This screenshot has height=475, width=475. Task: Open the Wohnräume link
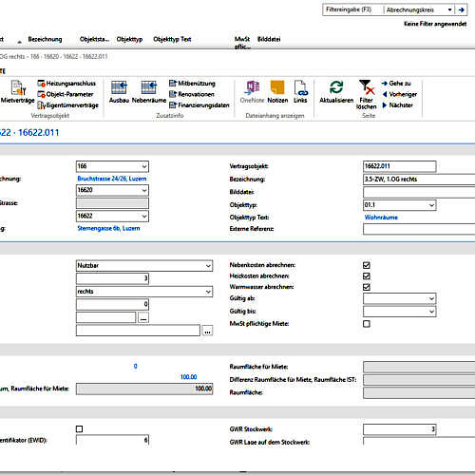[x=381, y=218]
